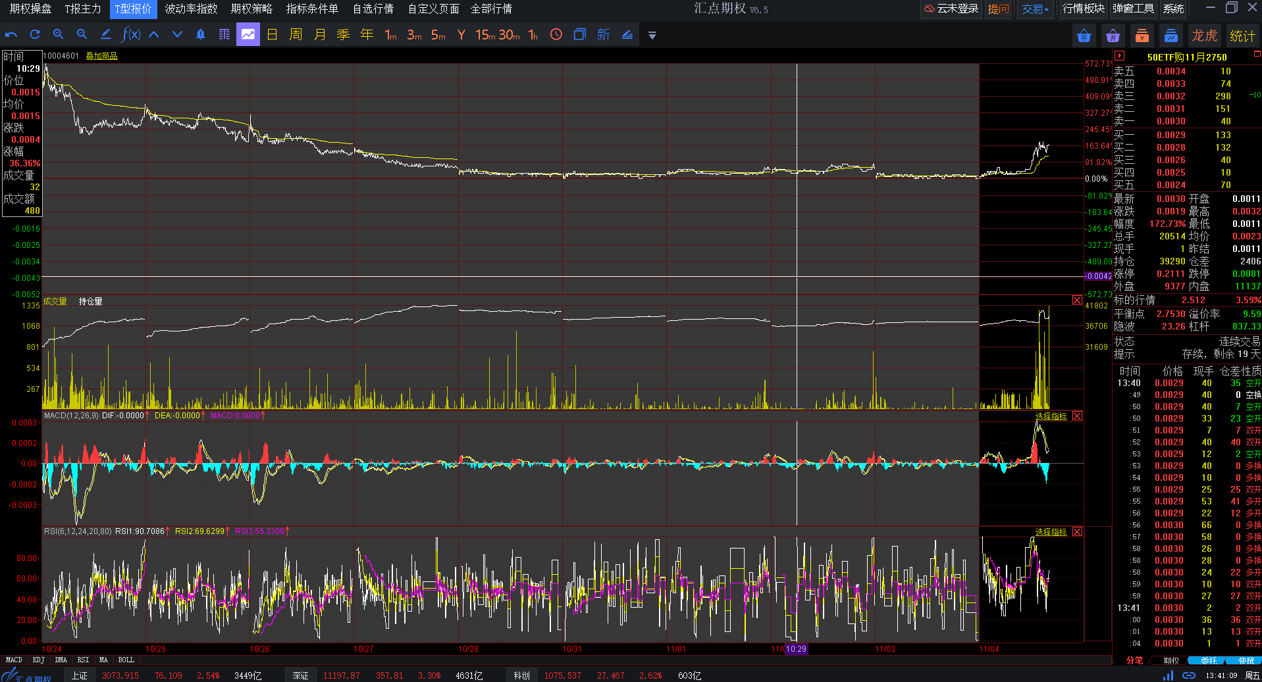1262x682 pixels.
Task: Open the 龙虎 ranking button
Action: pos(1205,36)
